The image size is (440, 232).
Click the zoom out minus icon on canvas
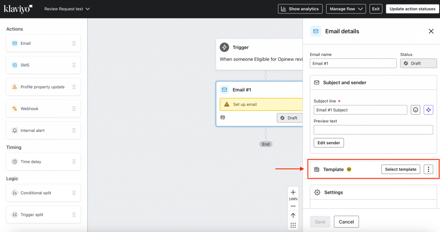pos(293,206)
